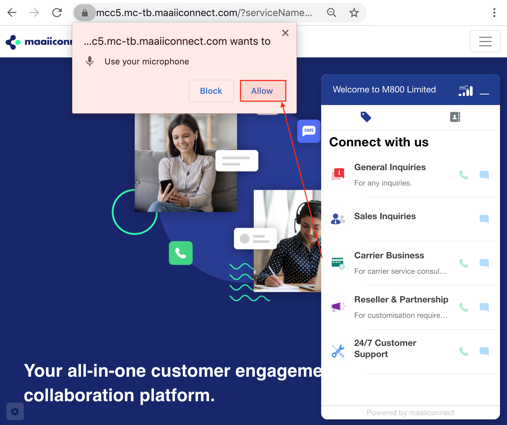The height and width of the screenshot is (425, 507).
Task: Click the SMS icon on the page
Action: (309, 131)
